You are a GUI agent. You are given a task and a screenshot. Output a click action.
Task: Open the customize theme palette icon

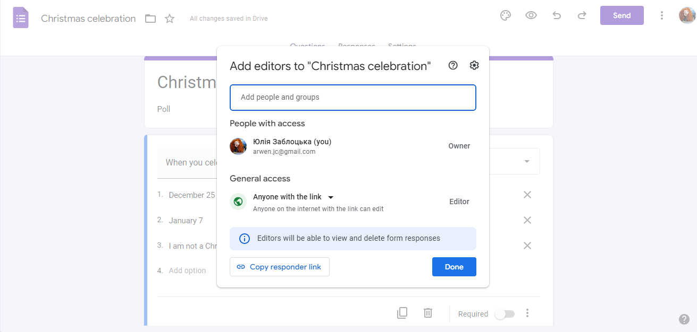[x=506, y=15]
